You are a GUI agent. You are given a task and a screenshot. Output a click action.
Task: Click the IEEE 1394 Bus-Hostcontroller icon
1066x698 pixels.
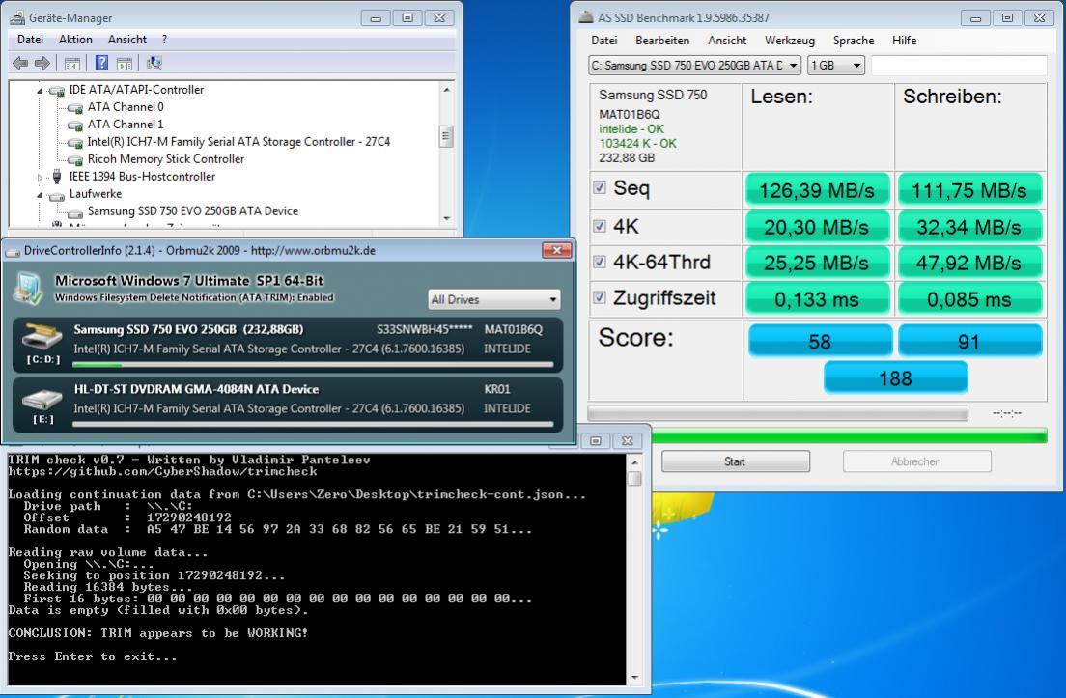pyautogui.click(x=57, y=176)
